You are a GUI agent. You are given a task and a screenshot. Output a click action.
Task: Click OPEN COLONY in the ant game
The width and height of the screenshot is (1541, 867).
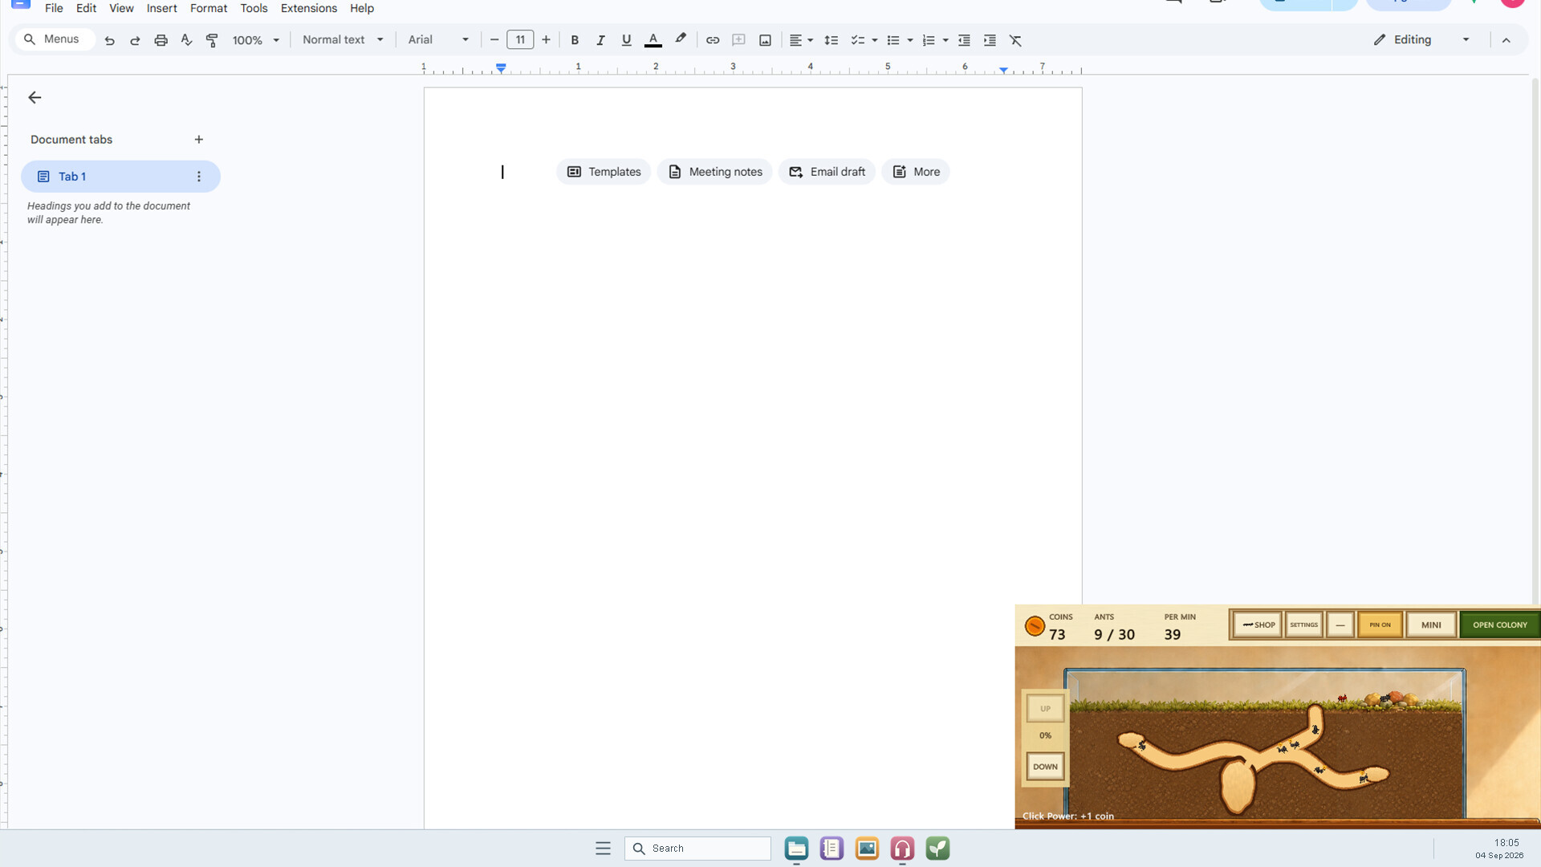pyautogui.click(x=1499, y=625)
